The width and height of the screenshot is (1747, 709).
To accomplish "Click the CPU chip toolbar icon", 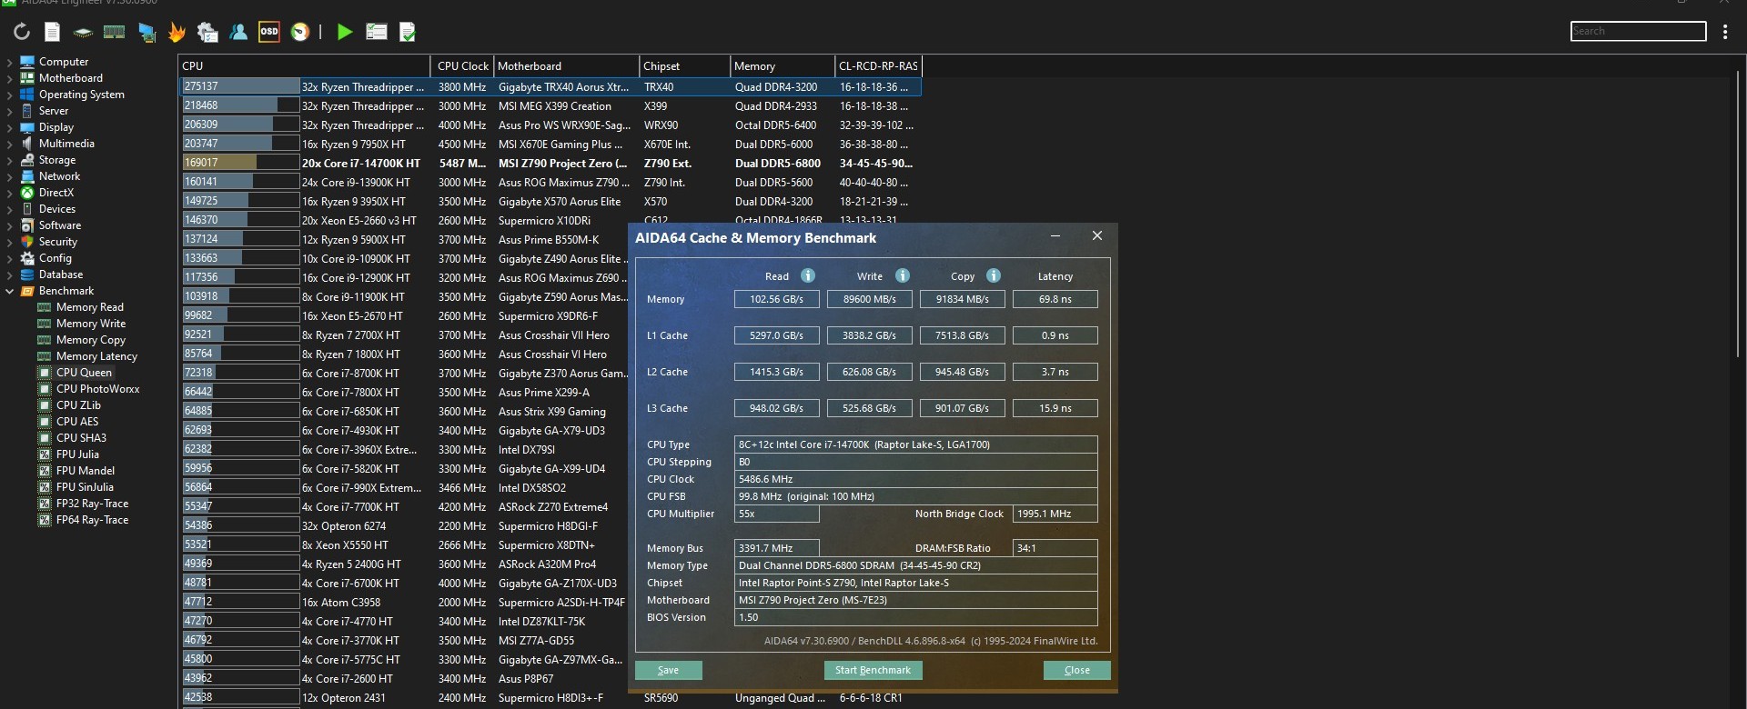I will [83, 32].
